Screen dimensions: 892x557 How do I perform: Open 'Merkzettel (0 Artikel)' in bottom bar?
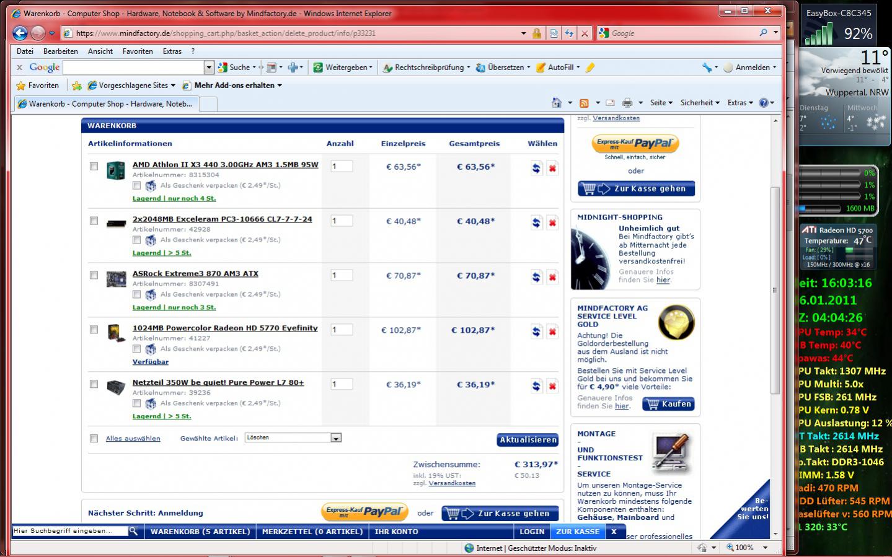312,532
